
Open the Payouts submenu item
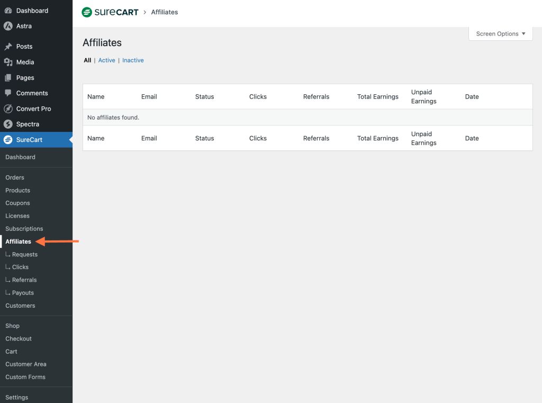(x=23, y=293)
